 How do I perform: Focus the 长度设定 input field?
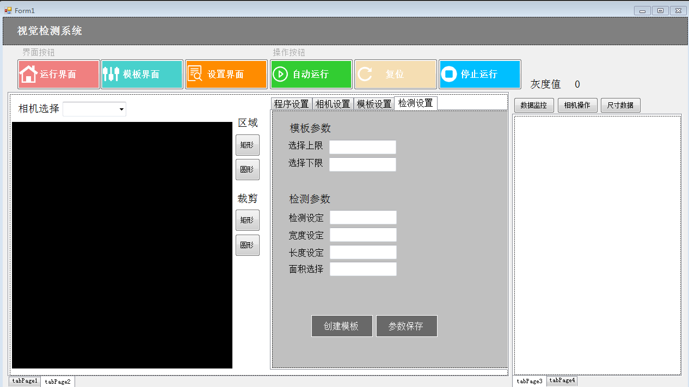click(363, 252)
